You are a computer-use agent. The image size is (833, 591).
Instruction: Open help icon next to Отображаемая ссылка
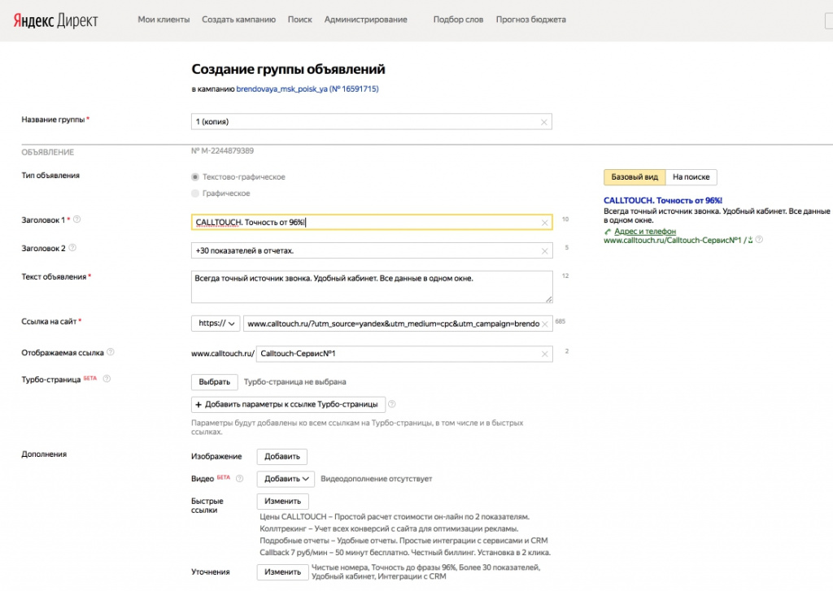[111, 351]
